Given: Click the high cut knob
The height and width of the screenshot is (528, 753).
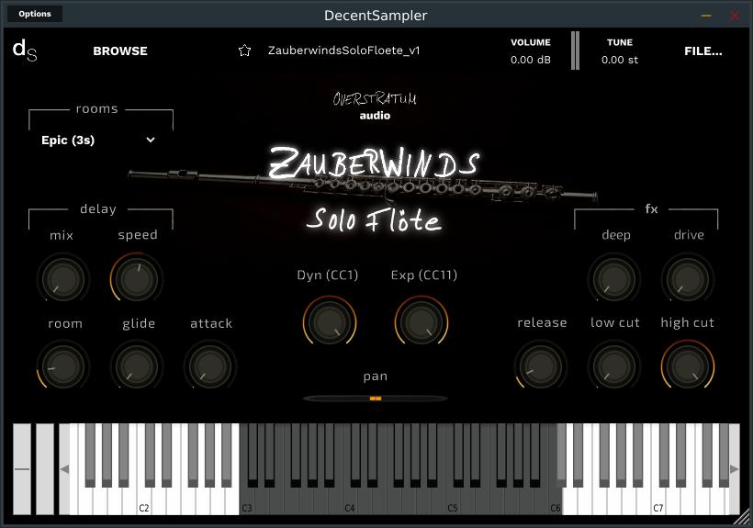Looking at the screenshot, I should 688,366.
